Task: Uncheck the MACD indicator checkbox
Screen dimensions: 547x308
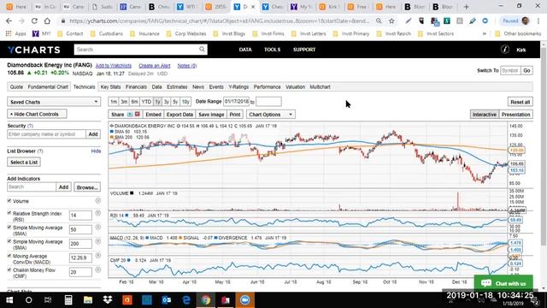Action: click(x=9, y=256)
